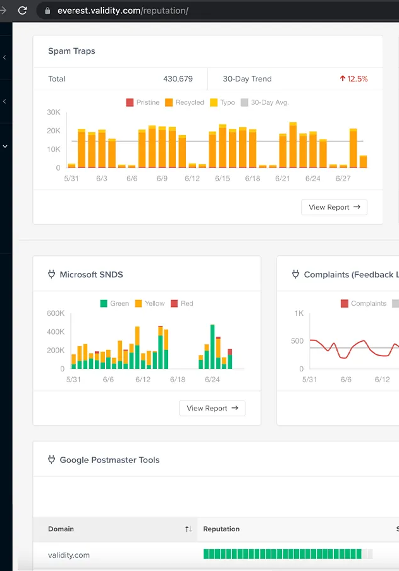This screenshot has width=399, height=571.
Task: Open View Report in Microsoft SNDS card
Action: coord(212,408)
